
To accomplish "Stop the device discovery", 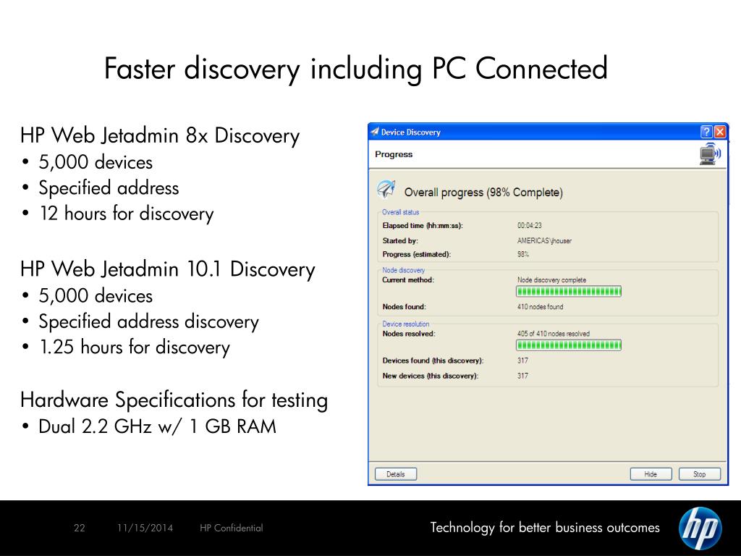I will point(700,474).
